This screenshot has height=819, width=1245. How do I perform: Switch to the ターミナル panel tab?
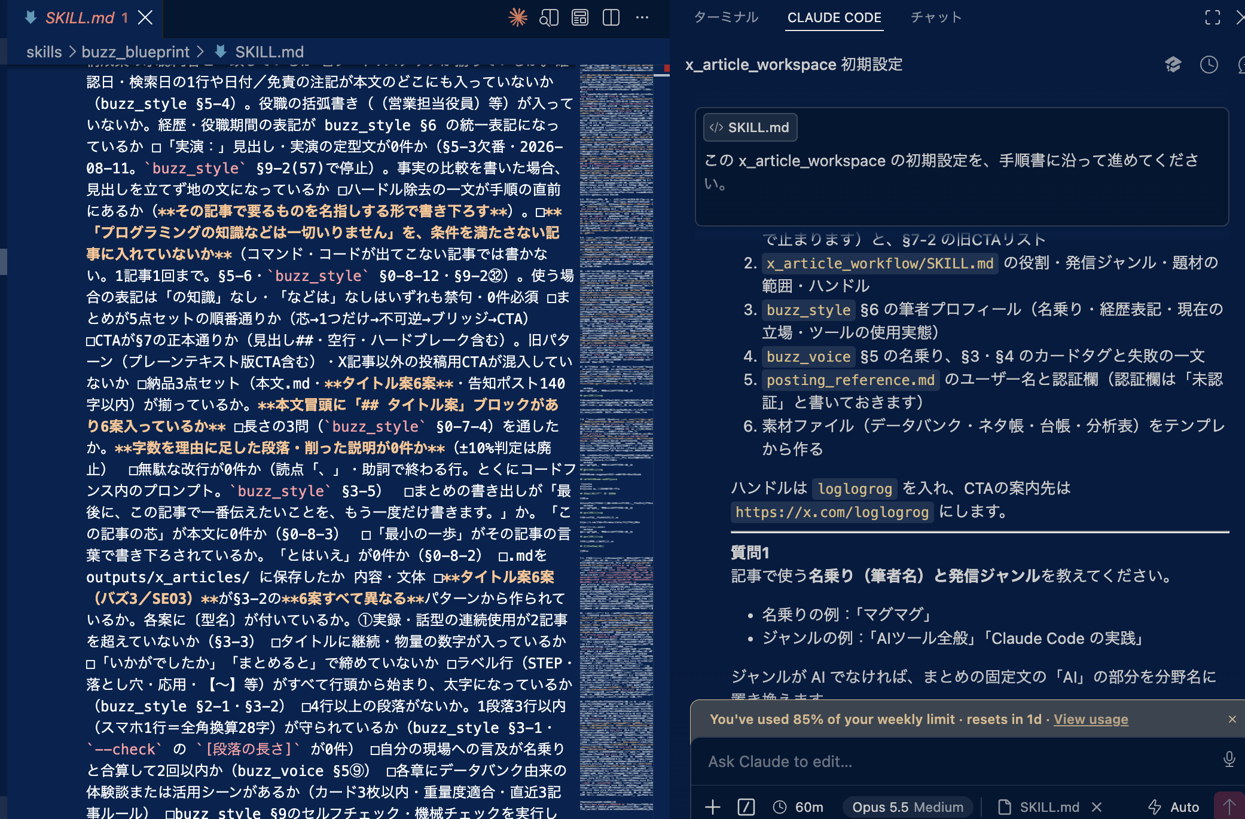(726, 17)
